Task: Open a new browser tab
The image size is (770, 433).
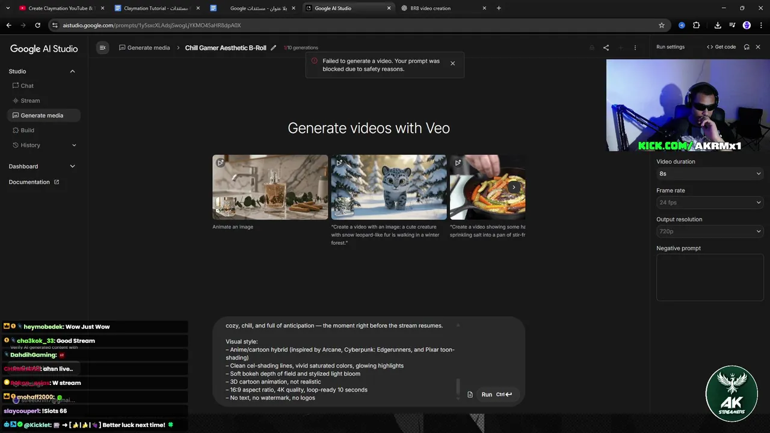Action: pyautogui.click(x=499, y=8)
